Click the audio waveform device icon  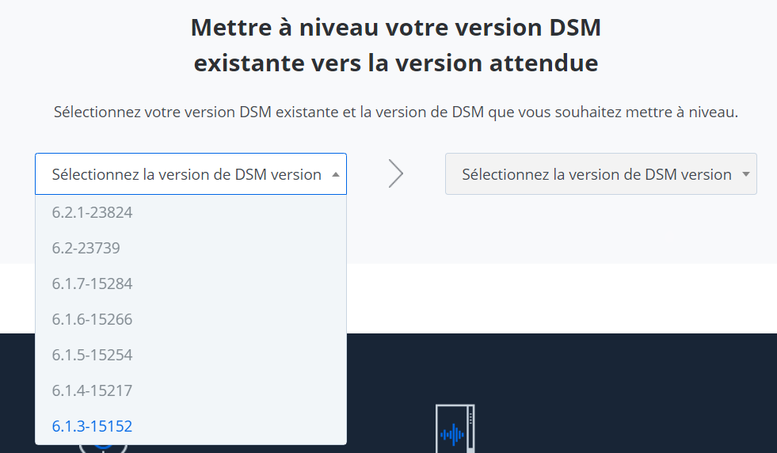[x=455, y=428]
